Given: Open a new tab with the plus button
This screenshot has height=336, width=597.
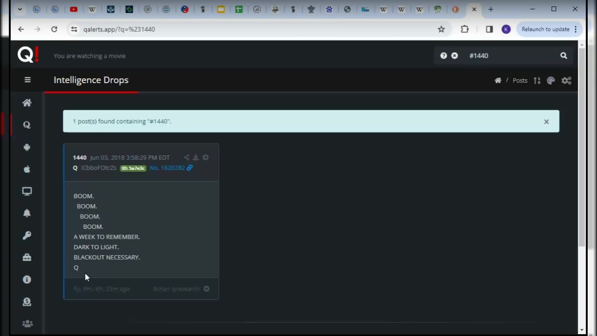Looking at the screenshot, I should tap(491, 9).
